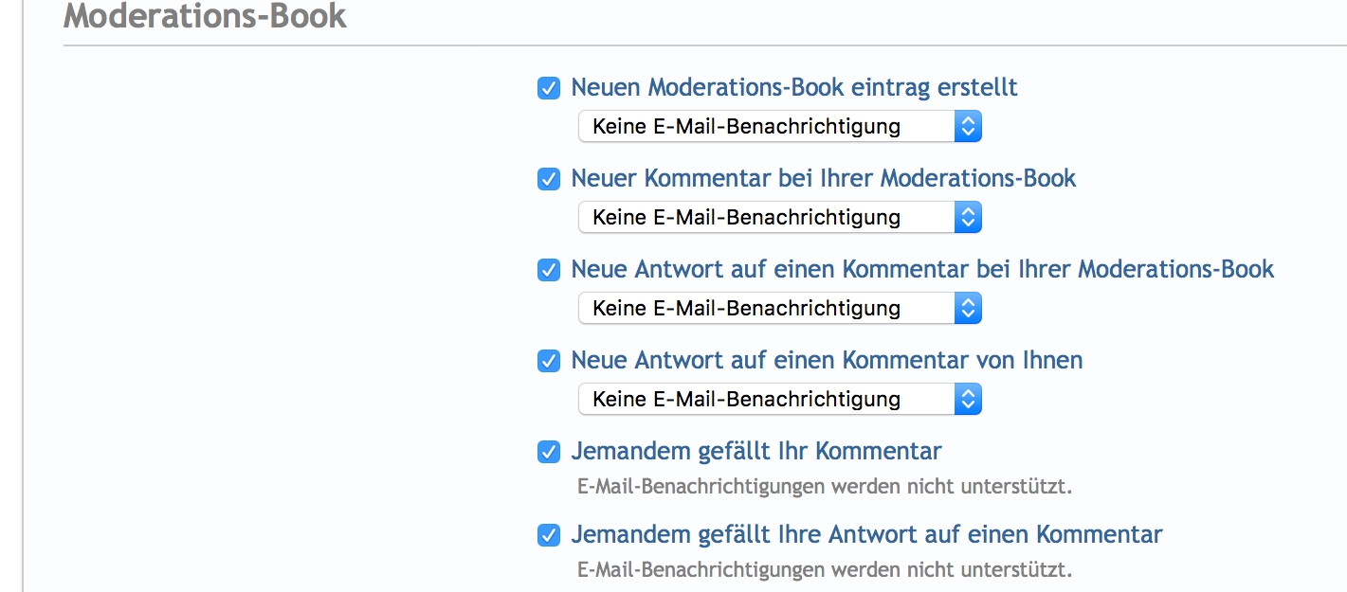Toggle 'Neue Antwort auf einen Kommentar bei Ihrer Moderations-Book' checkbox

click(549, 270)
